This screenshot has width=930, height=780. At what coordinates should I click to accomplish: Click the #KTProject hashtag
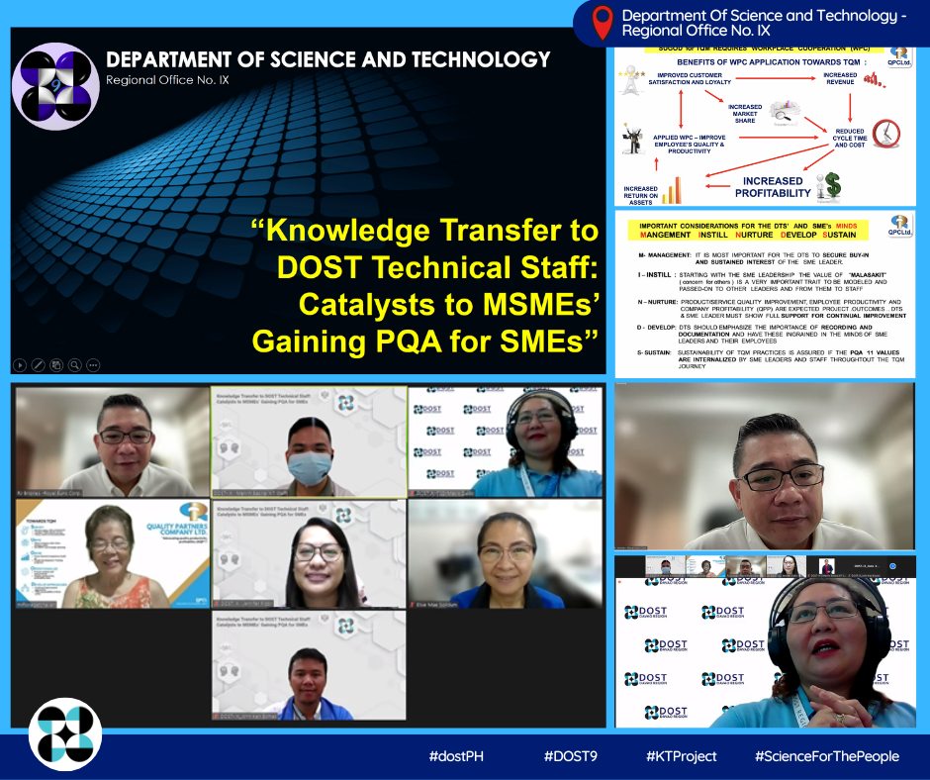tap(682, 756)
